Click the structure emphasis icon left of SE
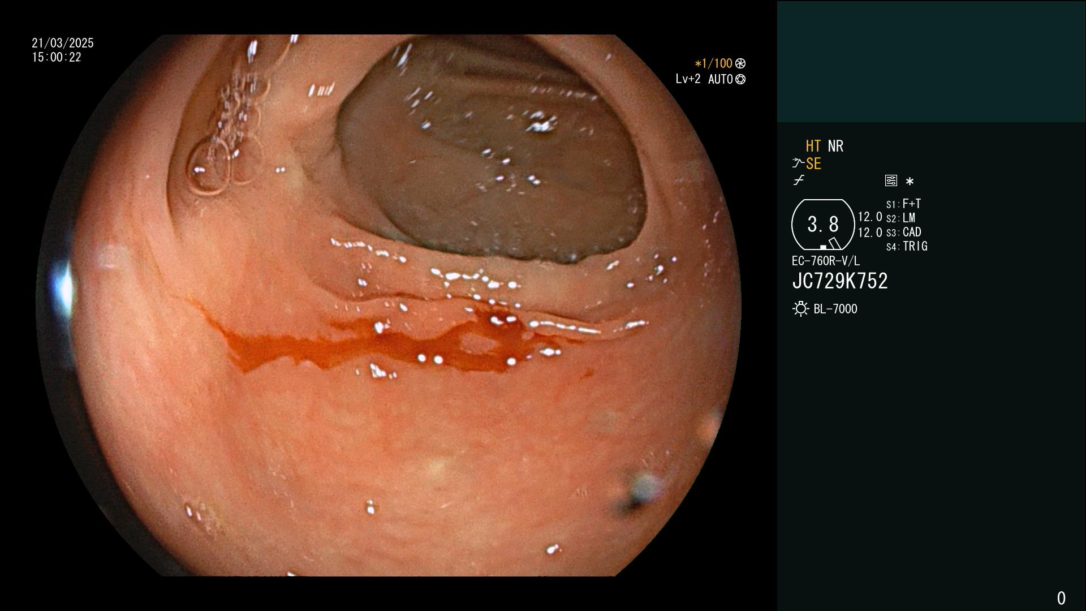 (x=798, y=163)
